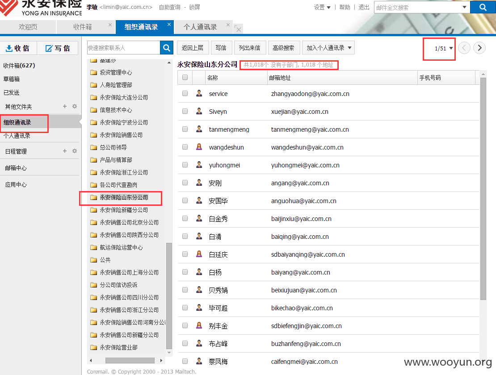Open the 加入个人通讯录 dropdown
The height and width of the screenshot is (375, 496).
[328, 48]
